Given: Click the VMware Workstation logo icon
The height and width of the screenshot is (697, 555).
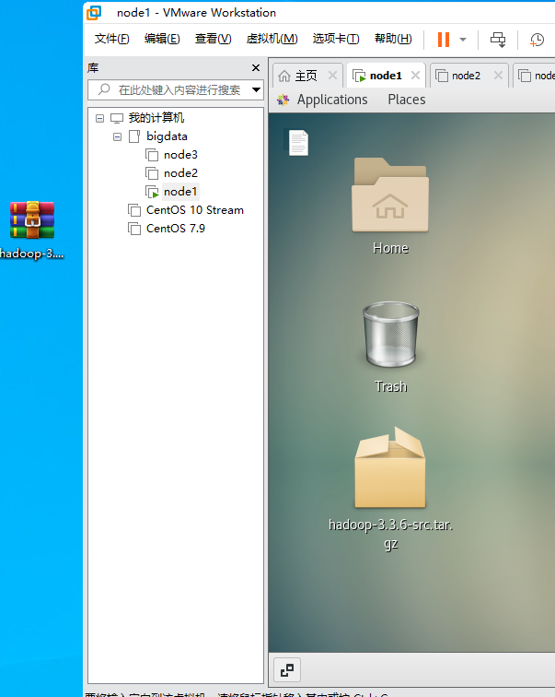Looking at the screenshot, I should click(94, 13).
